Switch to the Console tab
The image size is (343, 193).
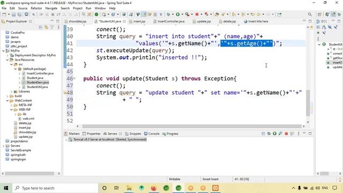click(x=152, y=133)
